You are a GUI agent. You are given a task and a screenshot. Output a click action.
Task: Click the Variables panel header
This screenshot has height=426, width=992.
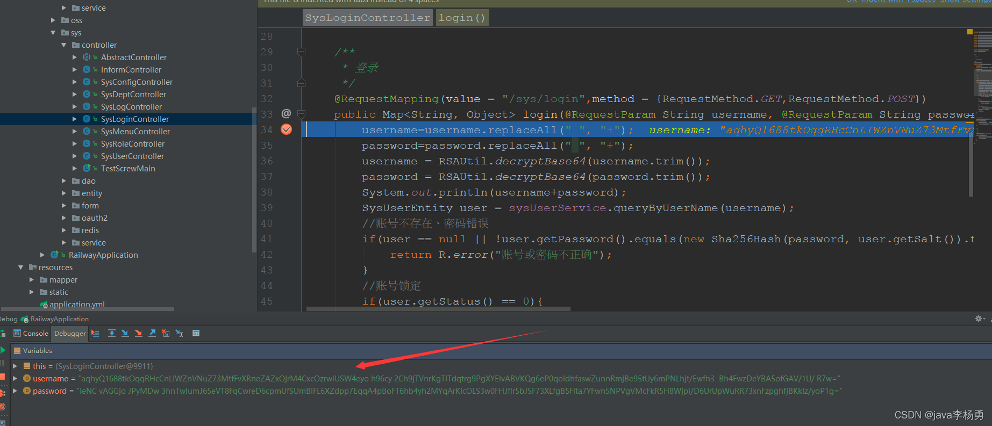click(x=501, y=350)
